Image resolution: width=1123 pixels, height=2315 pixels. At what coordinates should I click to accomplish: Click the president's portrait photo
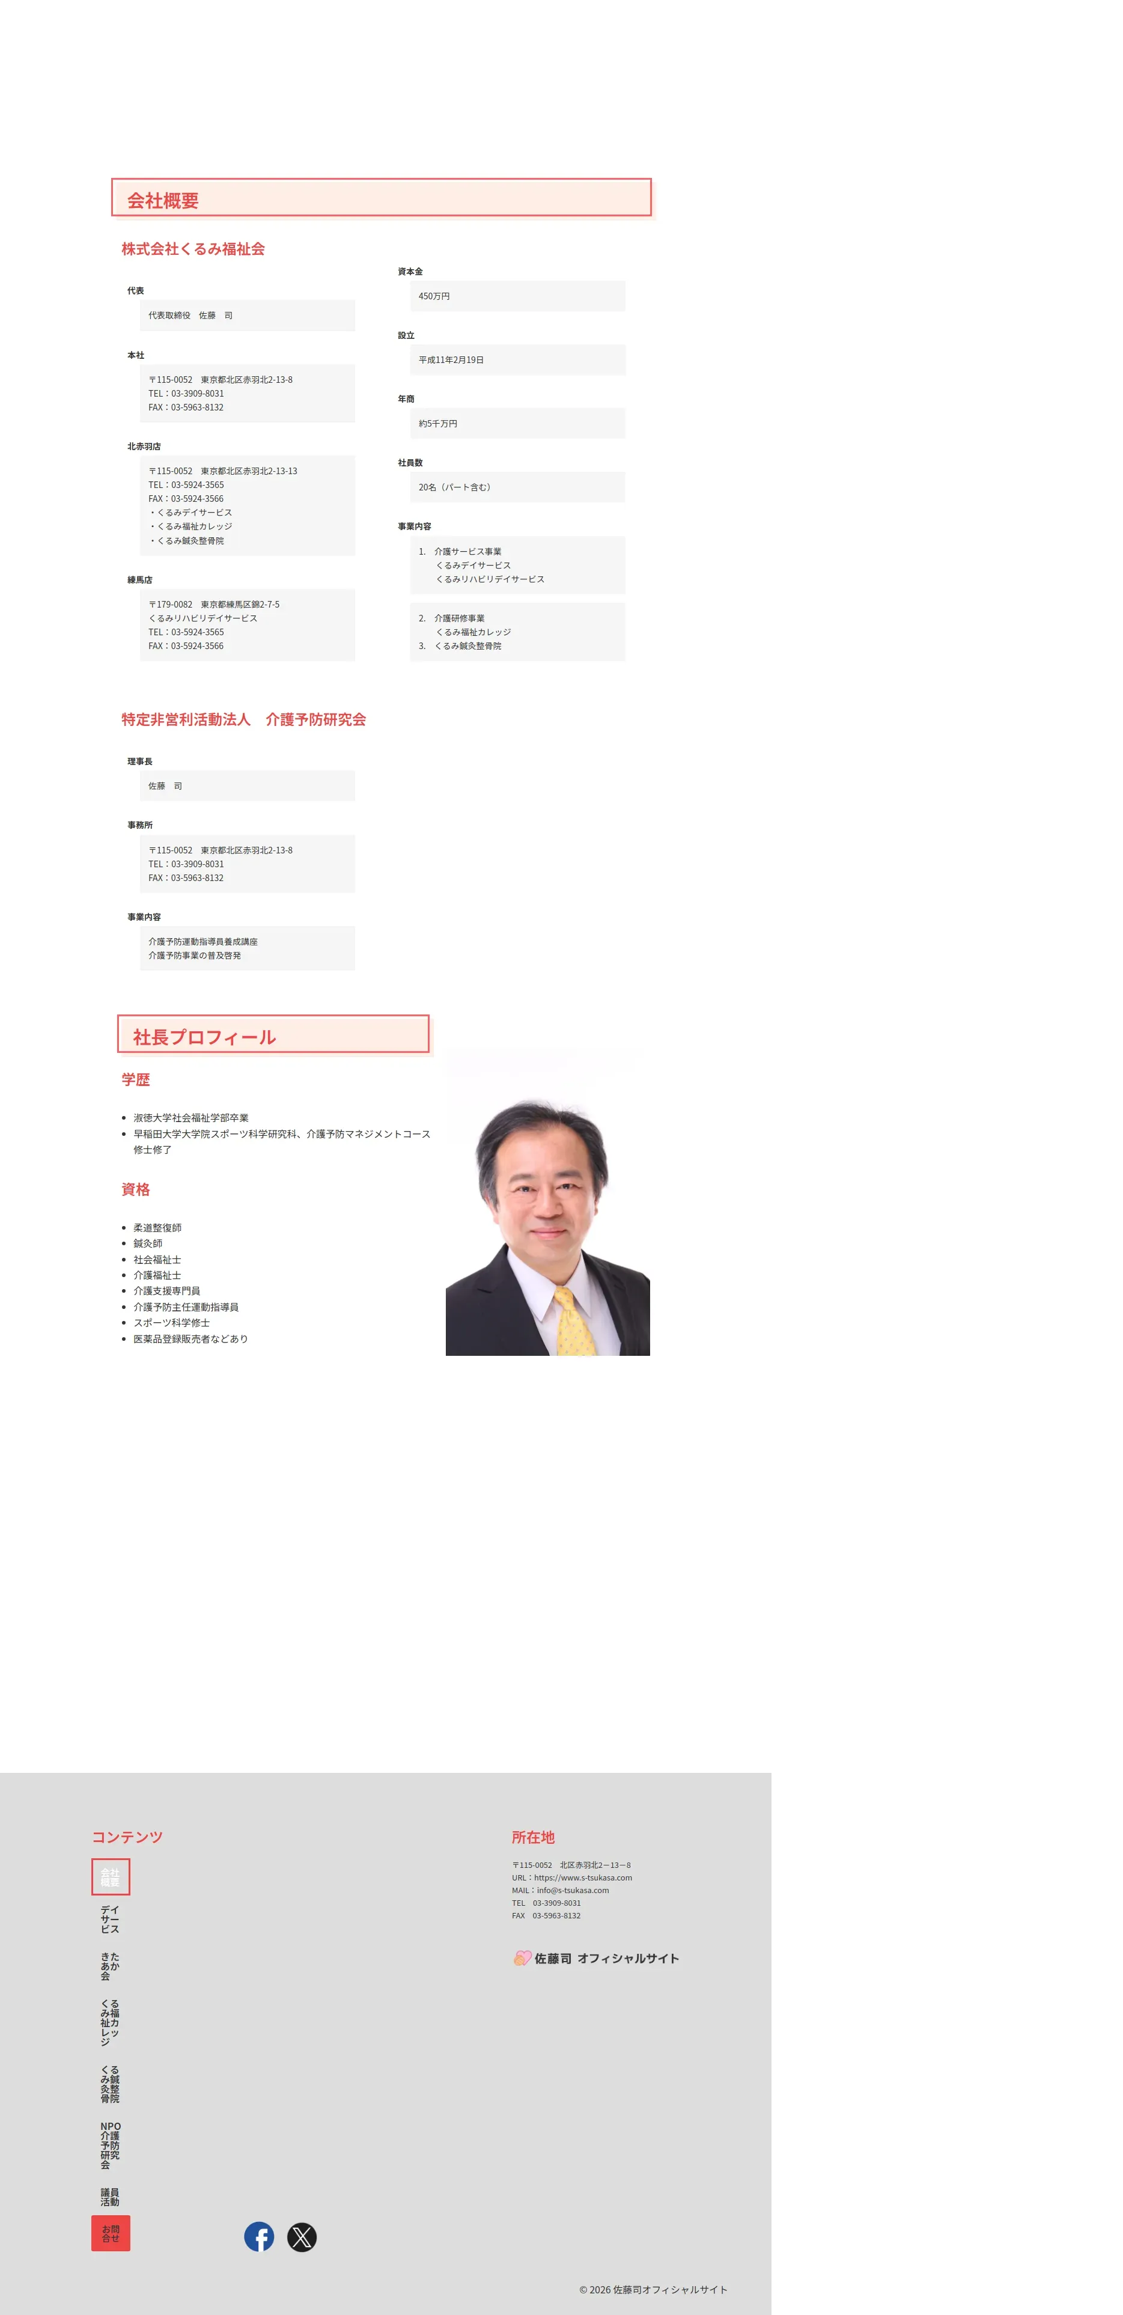(547, 1203)
